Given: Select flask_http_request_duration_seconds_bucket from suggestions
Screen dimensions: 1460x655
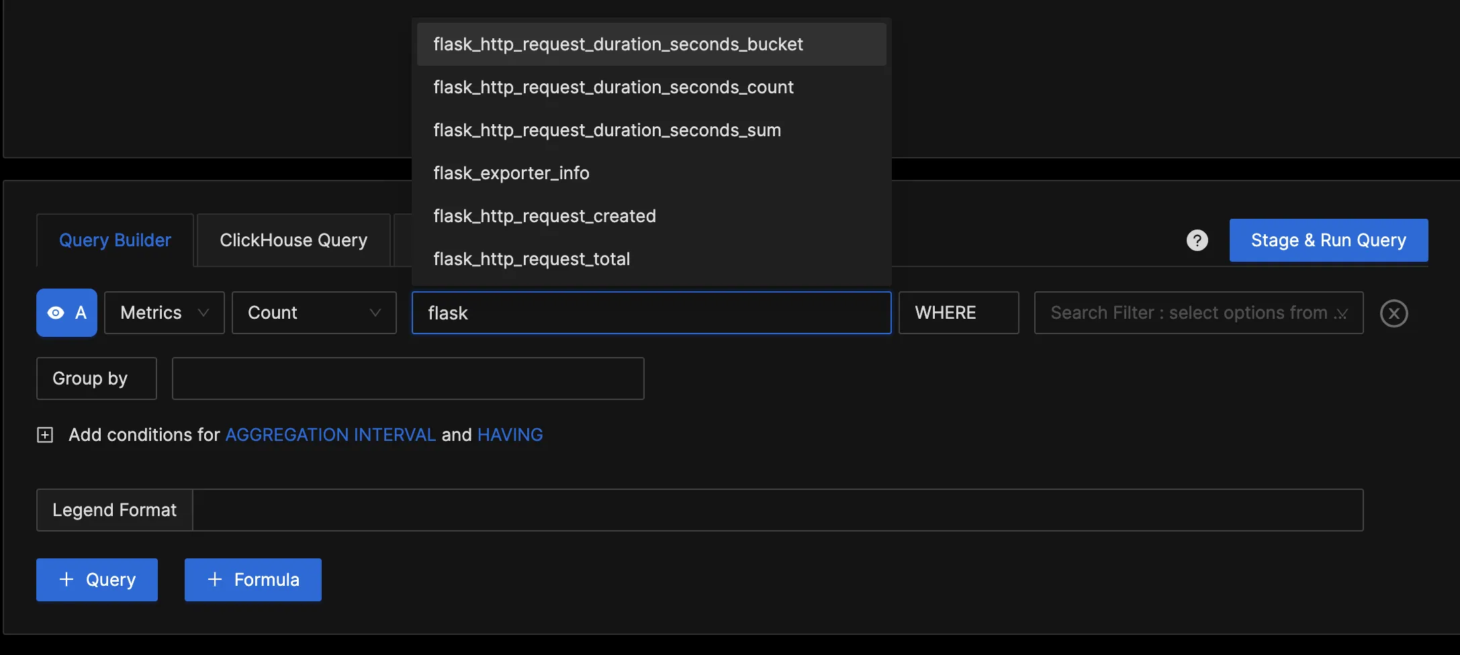Looking at the screenshot, I should [x=651, y=44].
